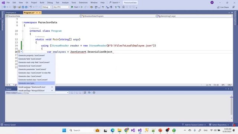Image resolution: width=238 pixels, height=134 pixels.
Task: Click the Open File folder-pencil icon
Action: pyautogui.click(x=19, y=7)
